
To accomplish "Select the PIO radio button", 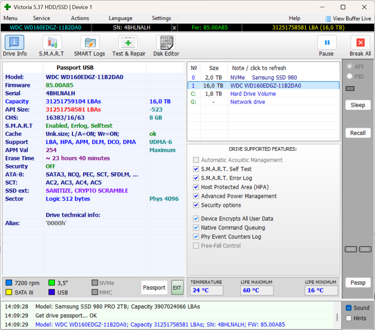I will pyautogui.click(x=349, y=76).
